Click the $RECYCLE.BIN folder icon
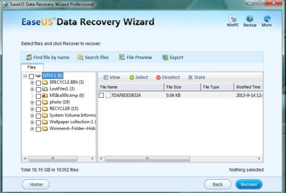The image size is (286, 193). (45, 82)
